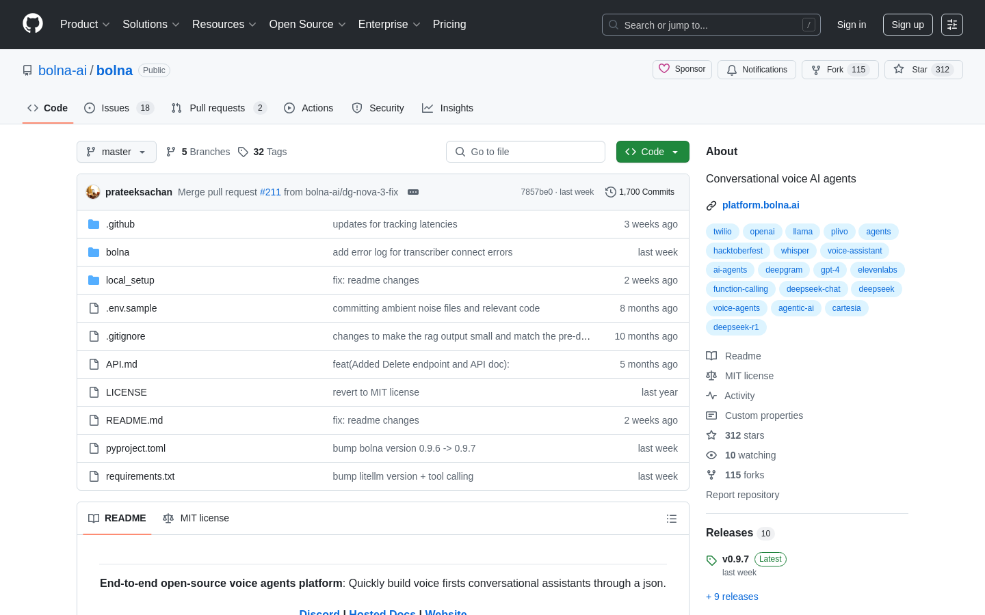This screenshot has width=985, height=615.
Task: Select the twilio topic tag
Action: point(722,232)
